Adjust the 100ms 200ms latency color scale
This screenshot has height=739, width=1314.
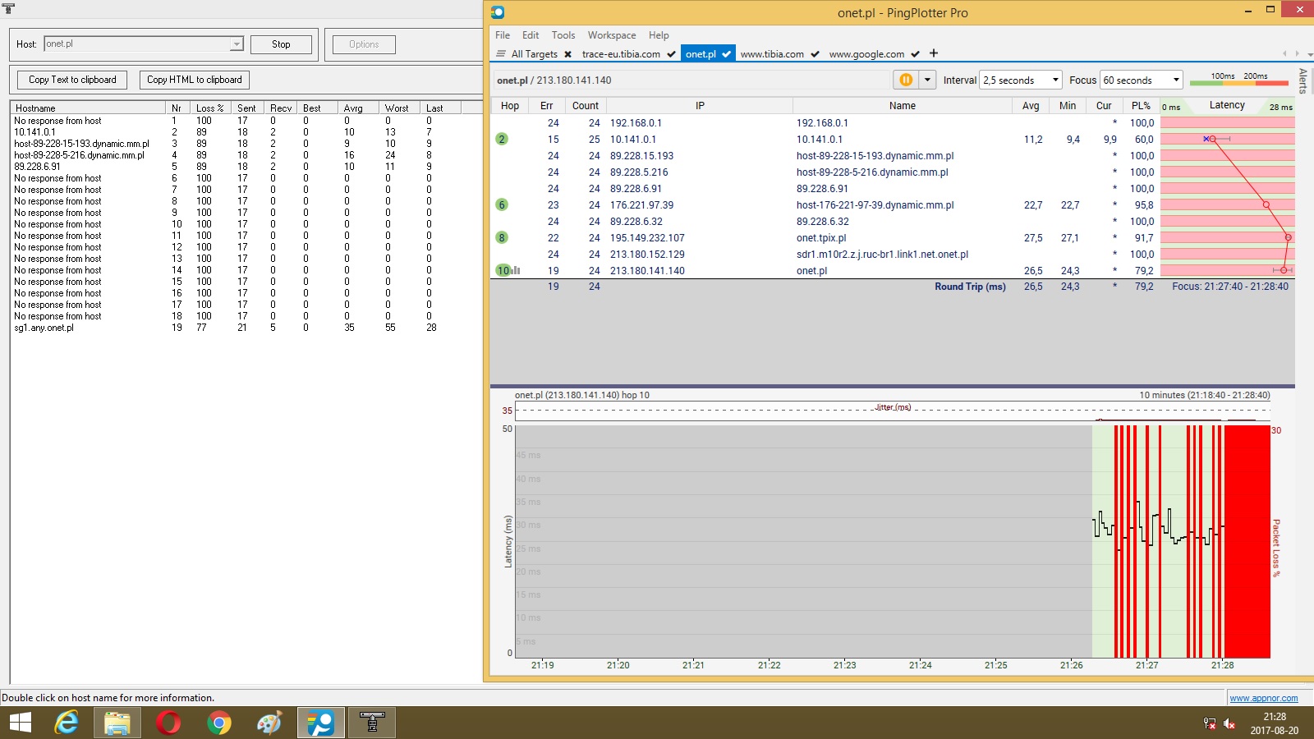(x=1238, y=79)
